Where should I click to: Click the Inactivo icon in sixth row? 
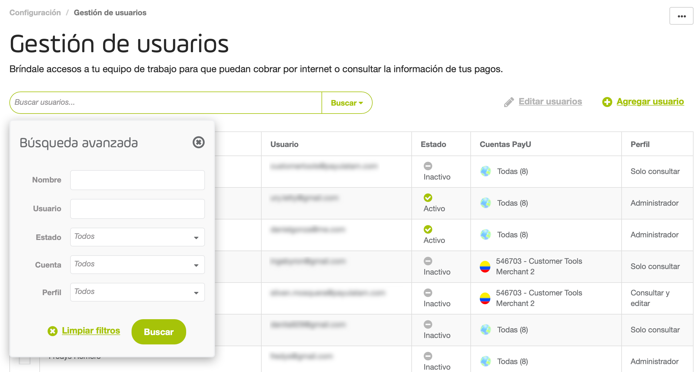[x=428, y=324]
